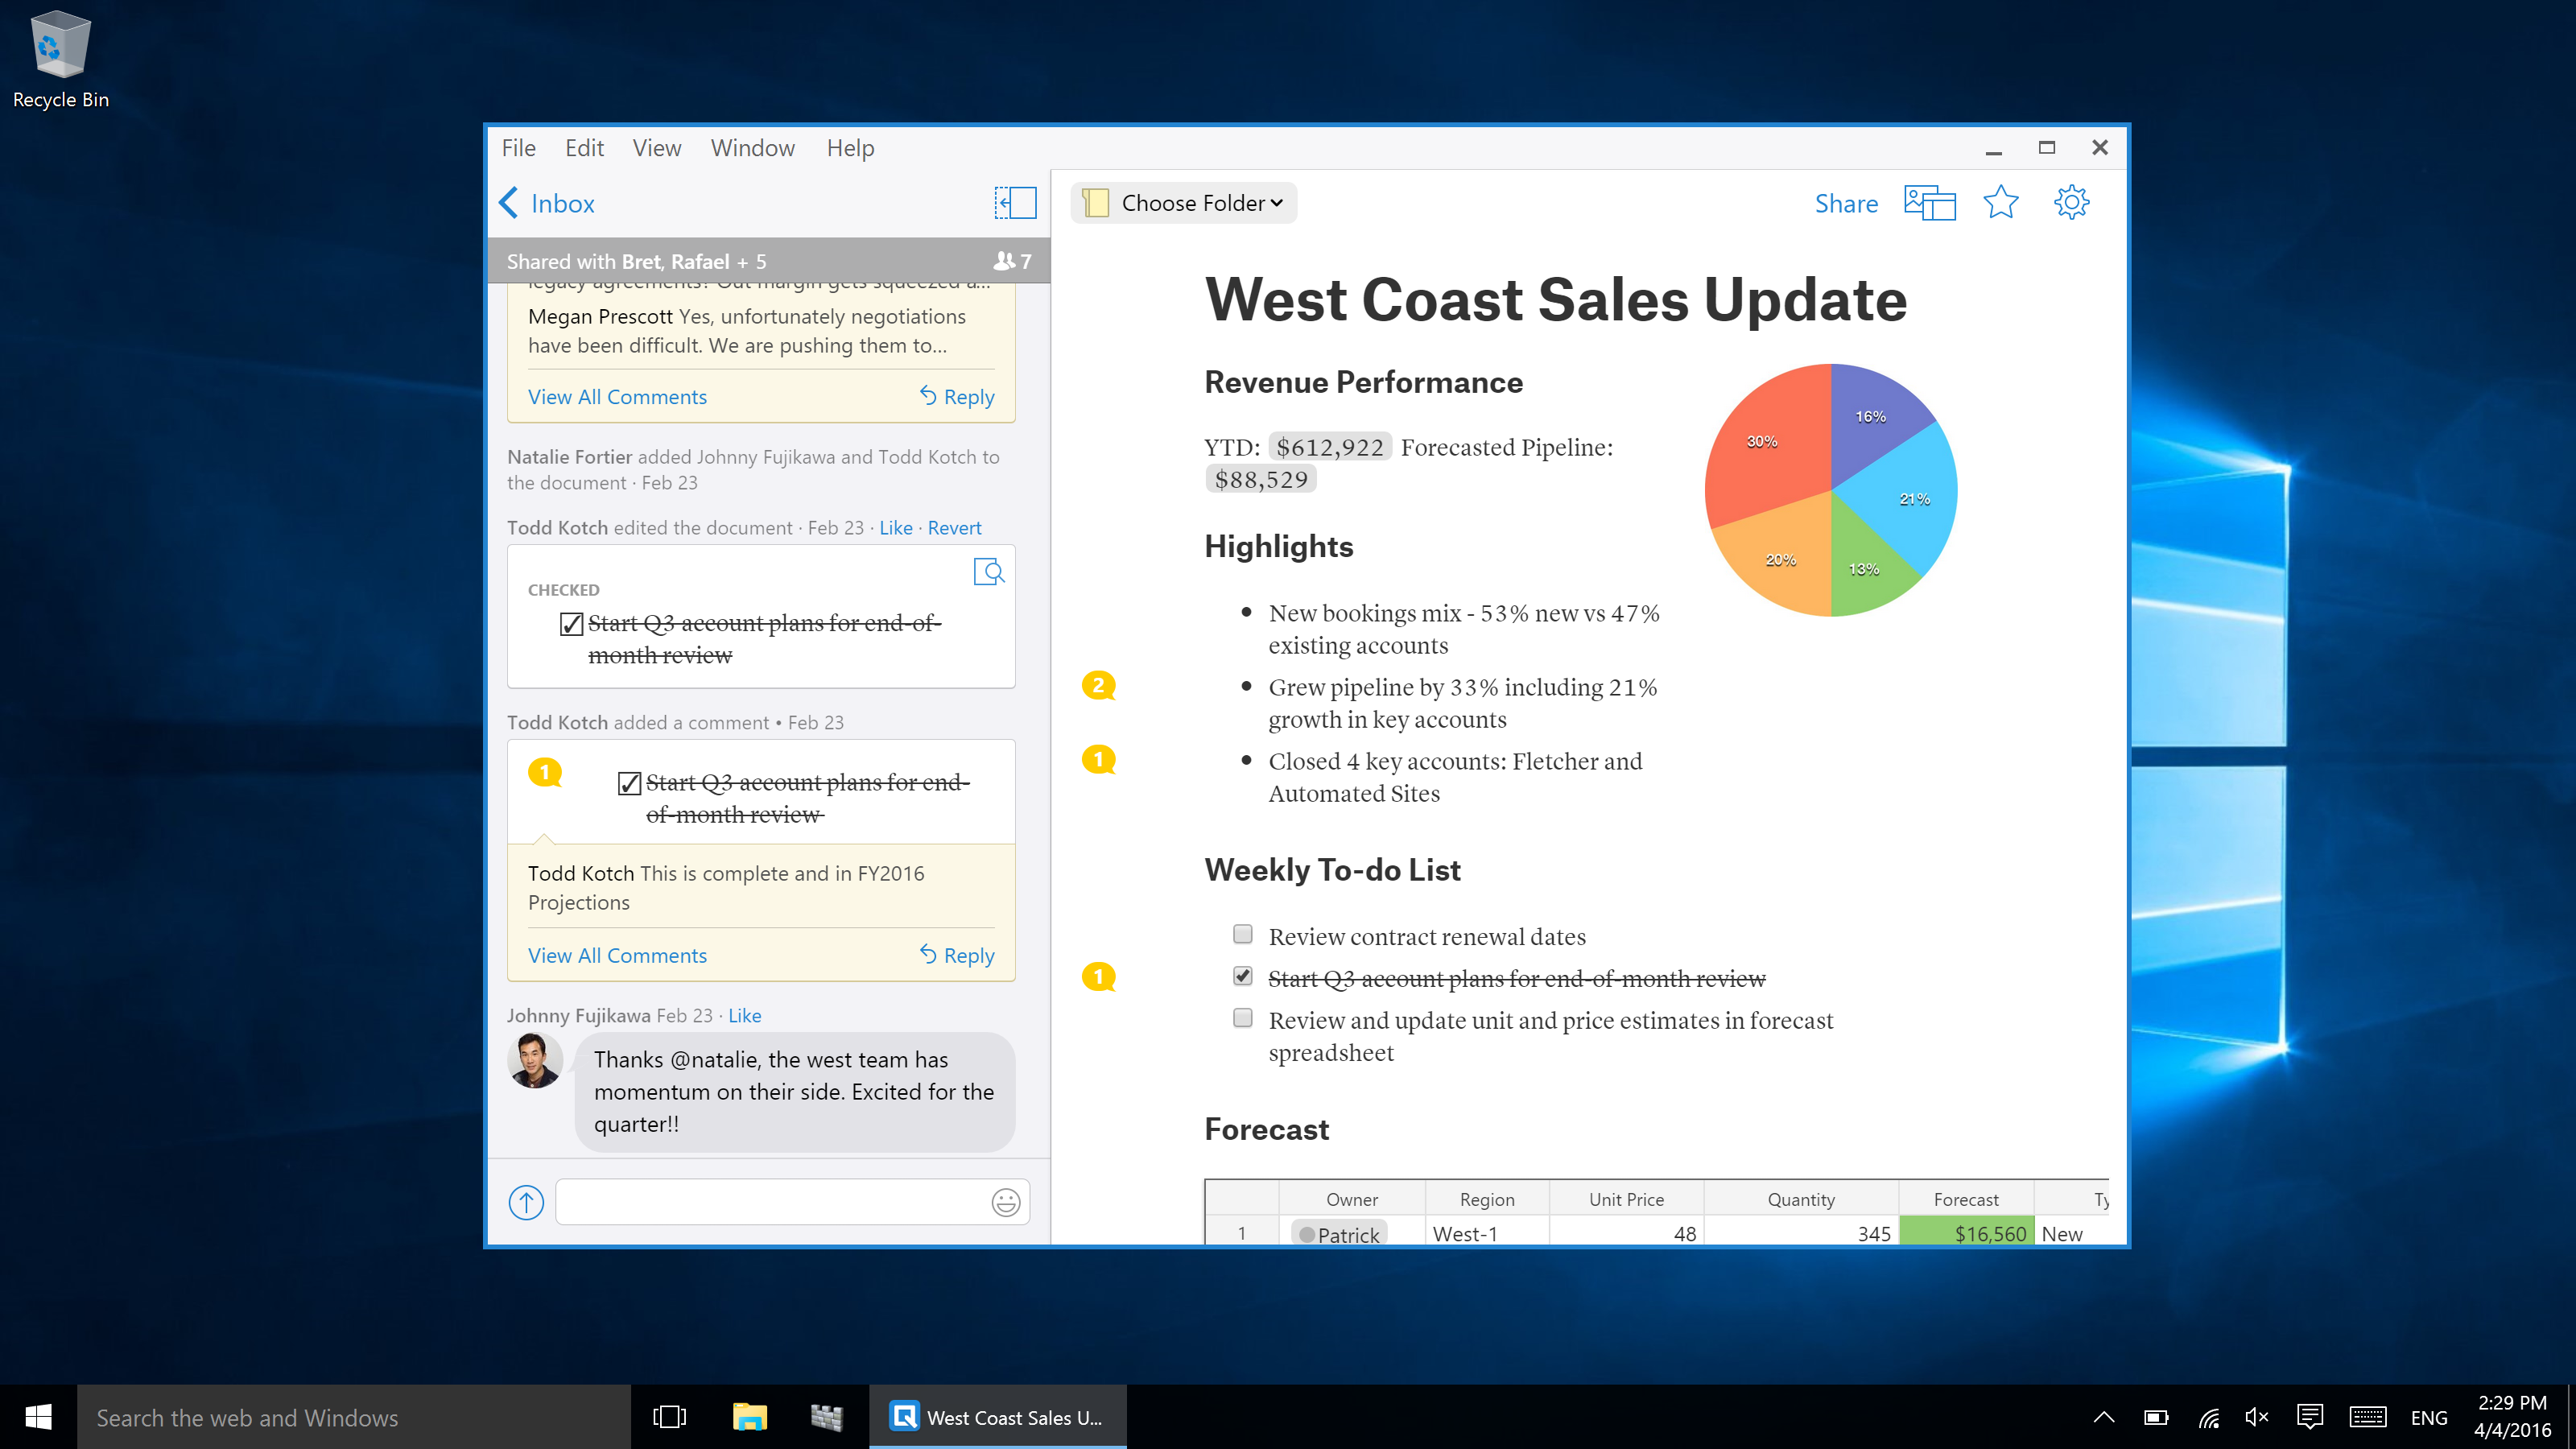
Task: Star this document as favorite
Action: click(2000, 203)
